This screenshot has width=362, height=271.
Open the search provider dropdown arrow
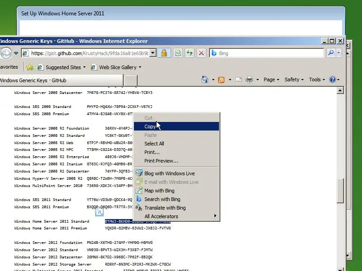tap(338, 53)
